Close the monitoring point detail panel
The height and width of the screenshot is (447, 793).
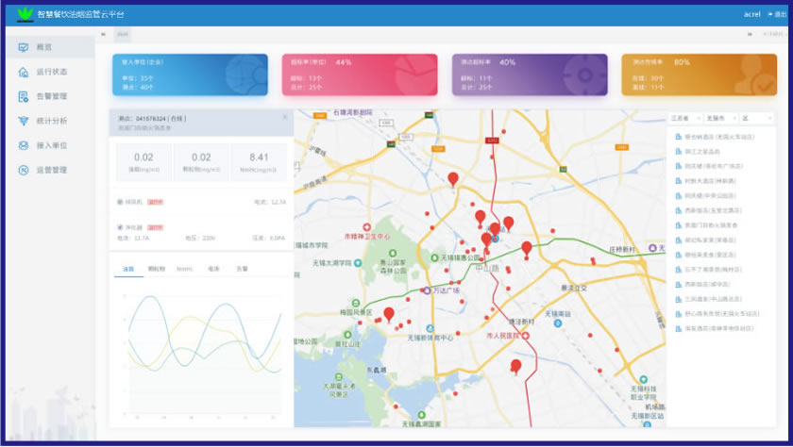[285, 117]
